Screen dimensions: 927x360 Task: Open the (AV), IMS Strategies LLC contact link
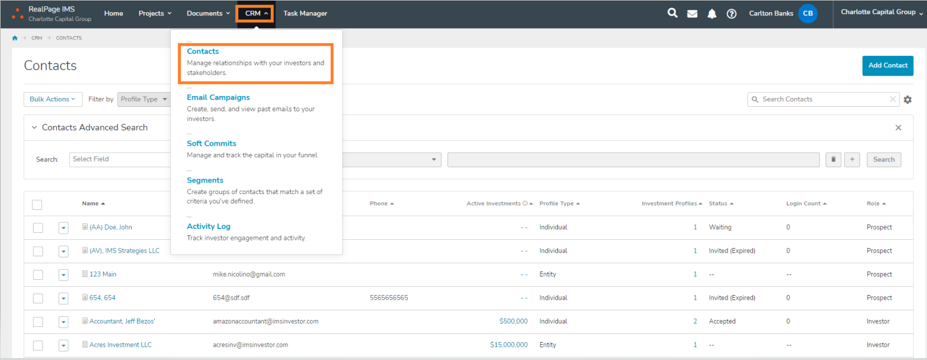(125, 251)
